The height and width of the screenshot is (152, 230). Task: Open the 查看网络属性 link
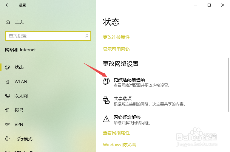pos(116,133)
